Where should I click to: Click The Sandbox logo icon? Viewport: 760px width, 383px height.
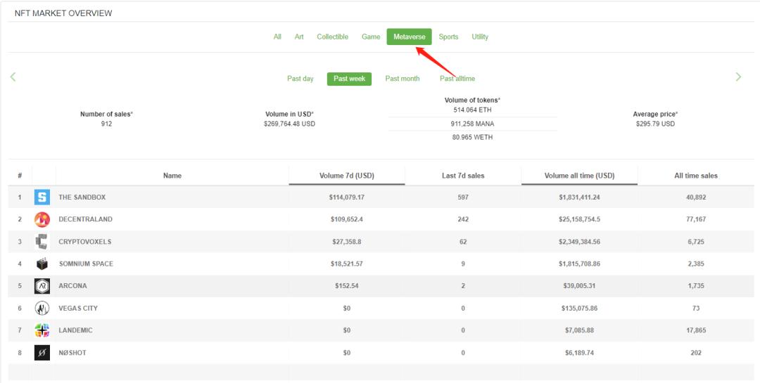(x=42, y=197)
